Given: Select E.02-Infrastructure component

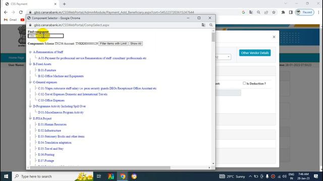Looking at the screenshot, I should [x=49, y=131].
